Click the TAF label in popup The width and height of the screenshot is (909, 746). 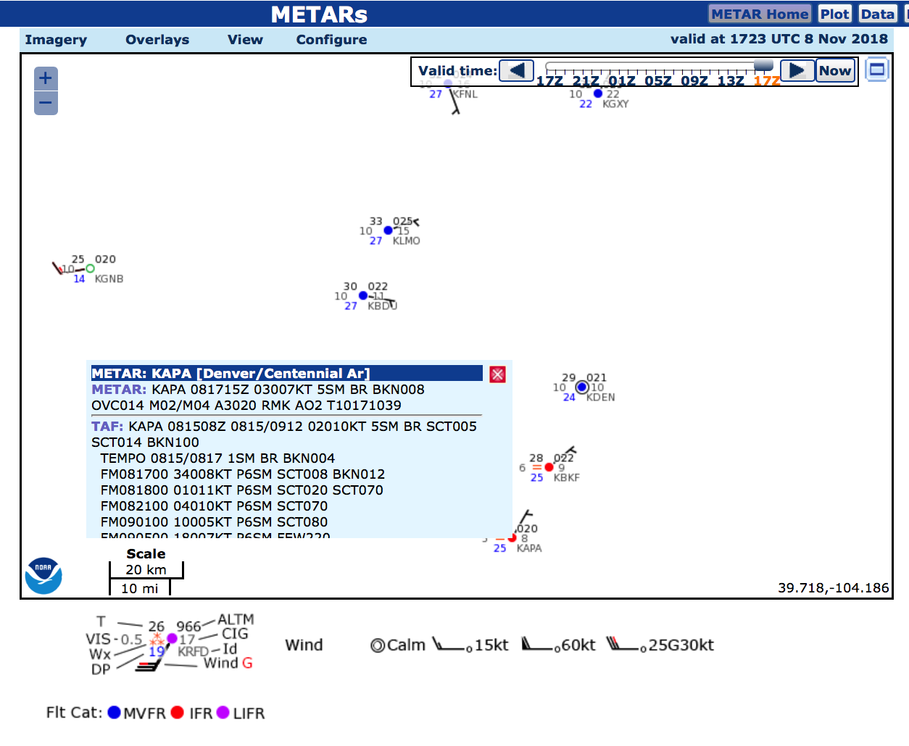107,427
